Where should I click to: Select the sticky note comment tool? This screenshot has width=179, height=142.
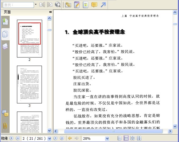(x=94, y=5)
